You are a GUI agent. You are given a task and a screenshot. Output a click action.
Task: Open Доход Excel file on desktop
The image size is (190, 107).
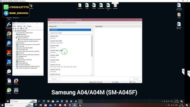pyautogui.click(x=94, y=6)
